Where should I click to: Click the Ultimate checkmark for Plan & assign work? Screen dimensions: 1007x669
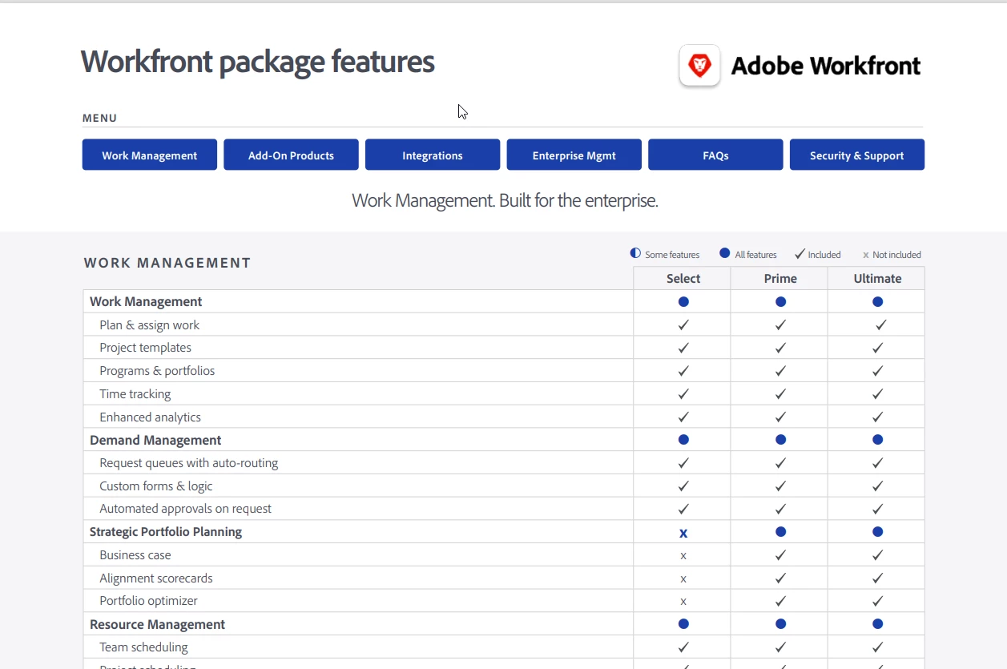coord(881,325)
